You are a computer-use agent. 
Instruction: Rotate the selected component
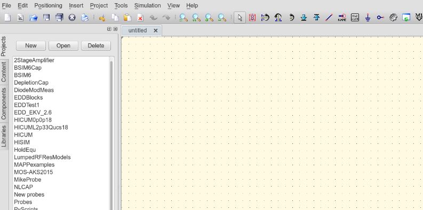291,18
